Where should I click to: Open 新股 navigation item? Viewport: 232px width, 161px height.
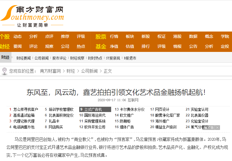[146, 36]
